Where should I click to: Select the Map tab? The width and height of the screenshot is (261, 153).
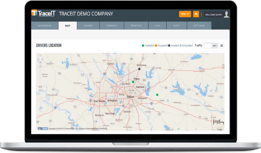(68, 26)
